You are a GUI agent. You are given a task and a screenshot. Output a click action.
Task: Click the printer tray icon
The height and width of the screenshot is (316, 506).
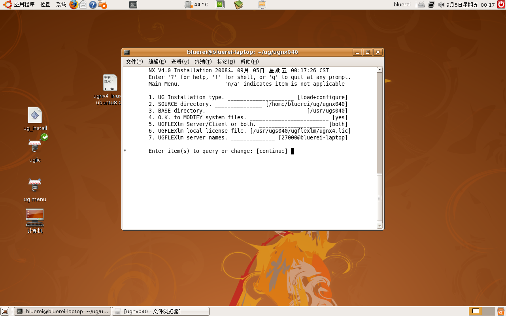(x=421, y=5)
